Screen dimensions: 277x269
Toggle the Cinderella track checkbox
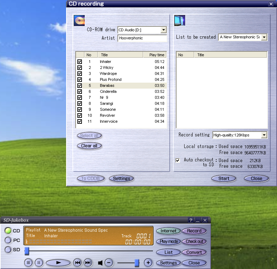(x=80, y=91)
